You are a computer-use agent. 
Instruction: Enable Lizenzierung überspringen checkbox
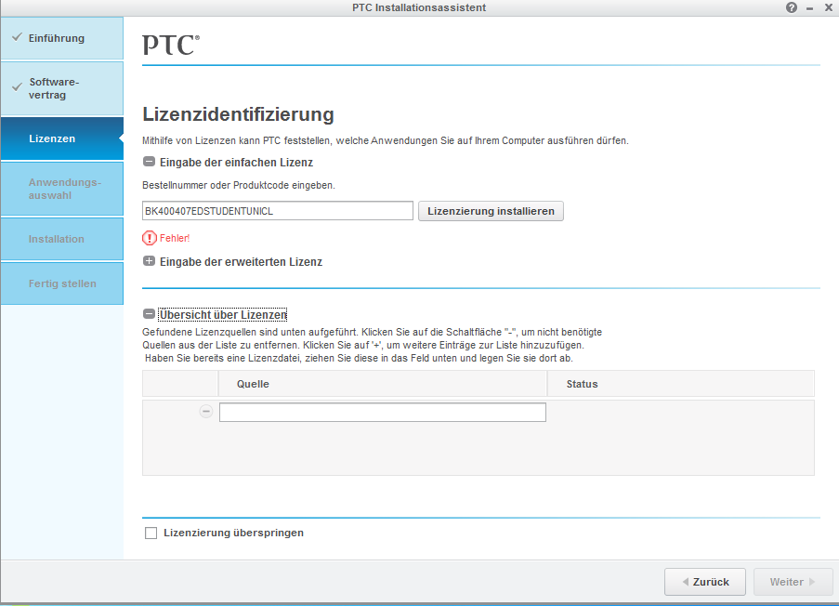click(151, 534)
